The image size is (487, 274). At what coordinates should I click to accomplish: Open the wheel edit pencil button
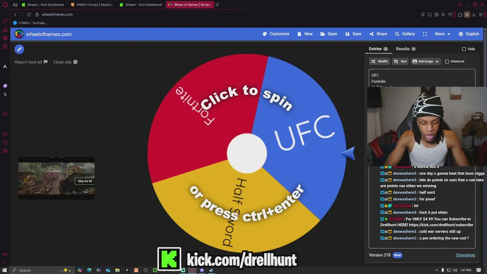tap(19, 49)
